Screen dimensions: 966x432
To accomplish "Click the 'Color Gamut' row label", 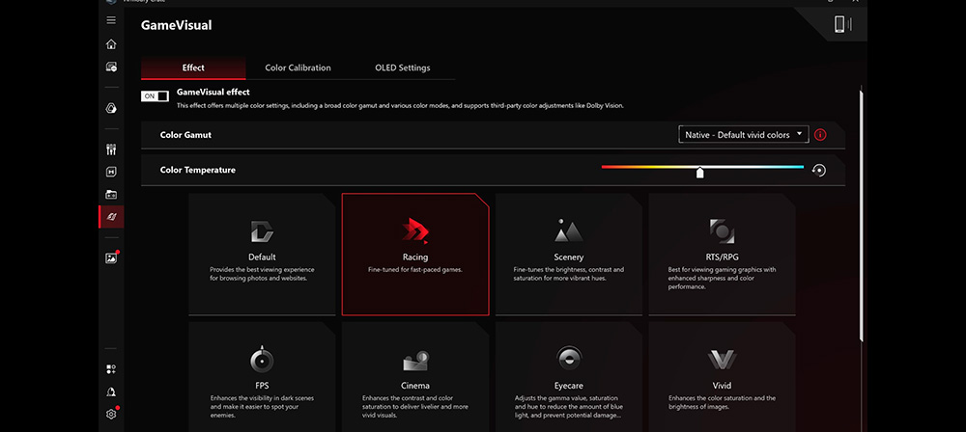I will (x=185, y=135).
